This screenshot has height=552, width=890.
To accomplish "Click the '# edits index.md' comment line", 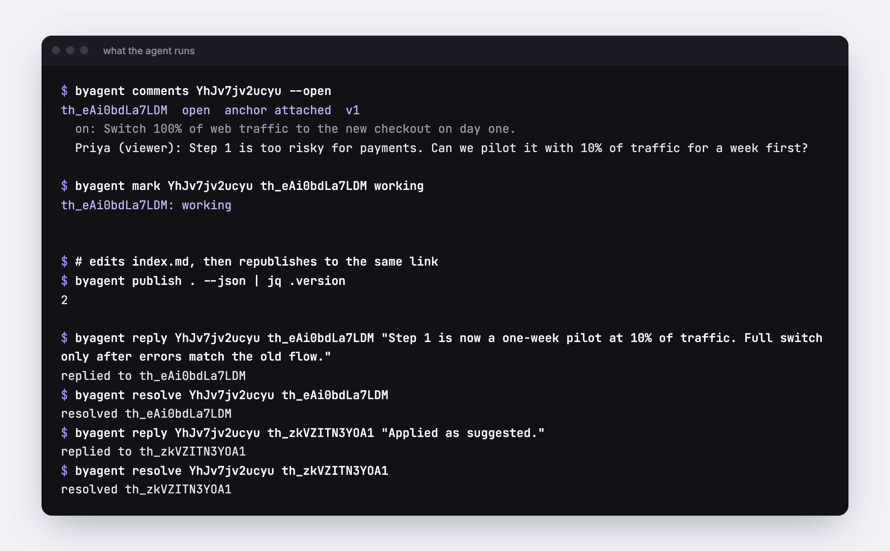I will pyautogui.click(x=250, y=262).
